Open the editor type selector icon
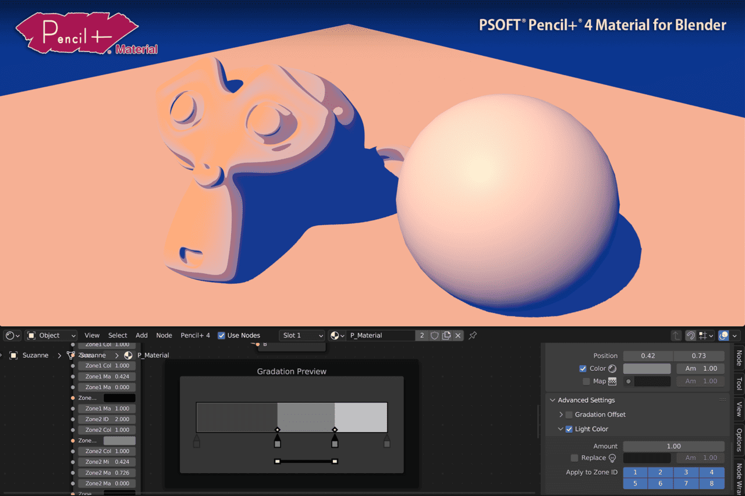 point(12,336)
